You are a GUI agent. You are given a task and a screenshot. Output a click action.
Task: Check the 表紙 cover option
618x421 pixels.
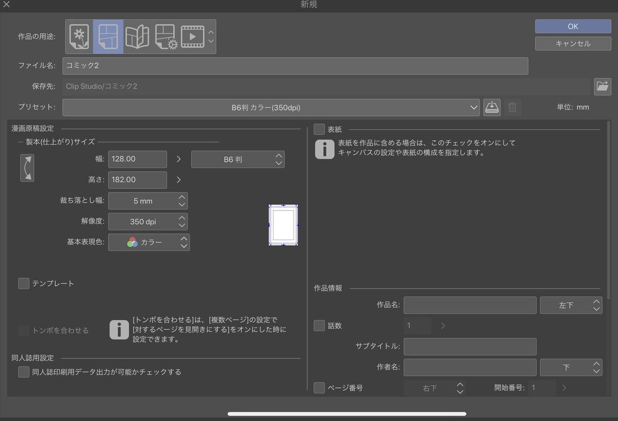[x=319, y=129]
